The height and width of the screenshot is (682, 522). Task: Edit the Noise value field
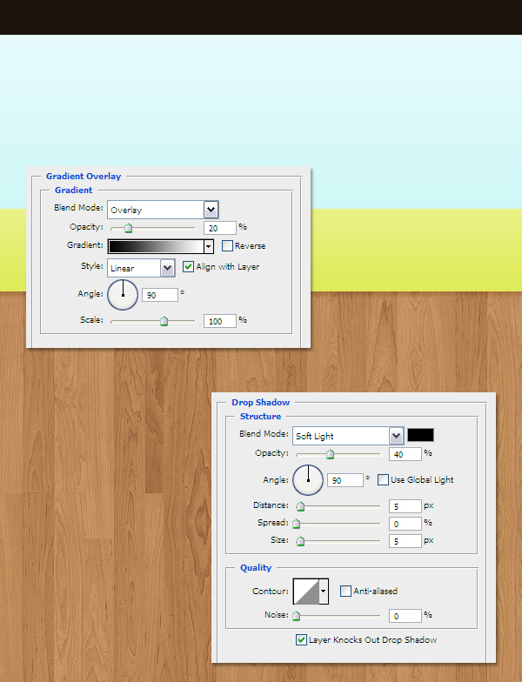405,616
